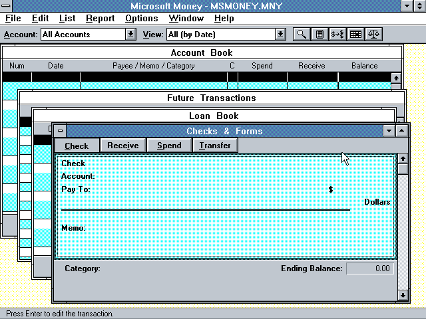This screenshot has width=426, height=319.
Task: Open the Report menu
Action: (x=100, y=19)
